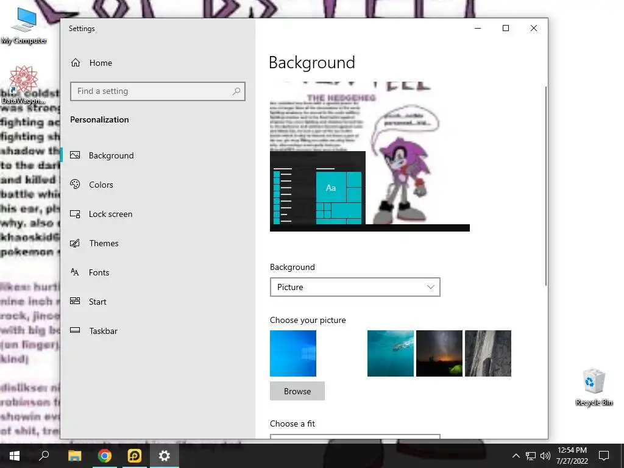
Task: Show hidden system tray icons
Action: 516,456
